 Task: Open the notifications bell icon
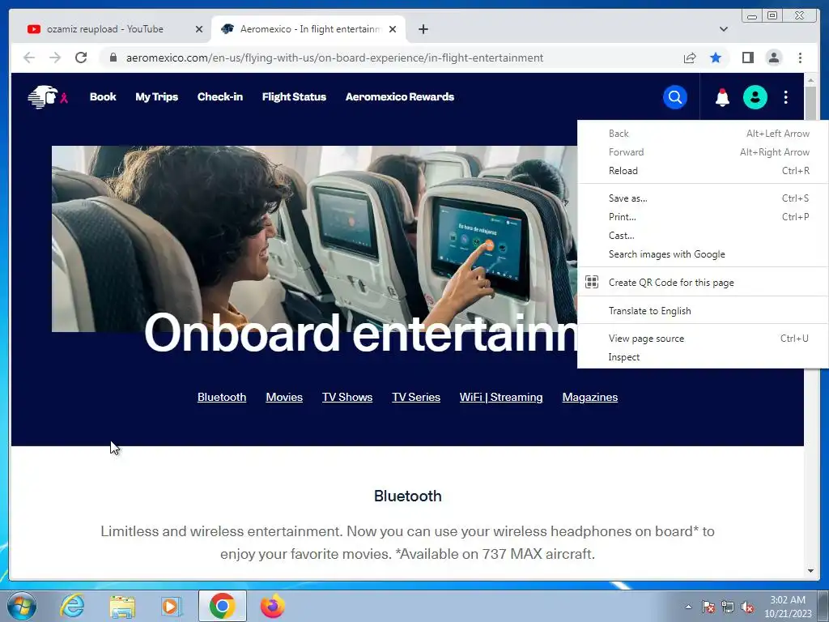tap(722, 97)
